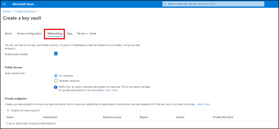279x129 pixels.
Task: Select the Networking tab
Action: [x=55, y=34]
